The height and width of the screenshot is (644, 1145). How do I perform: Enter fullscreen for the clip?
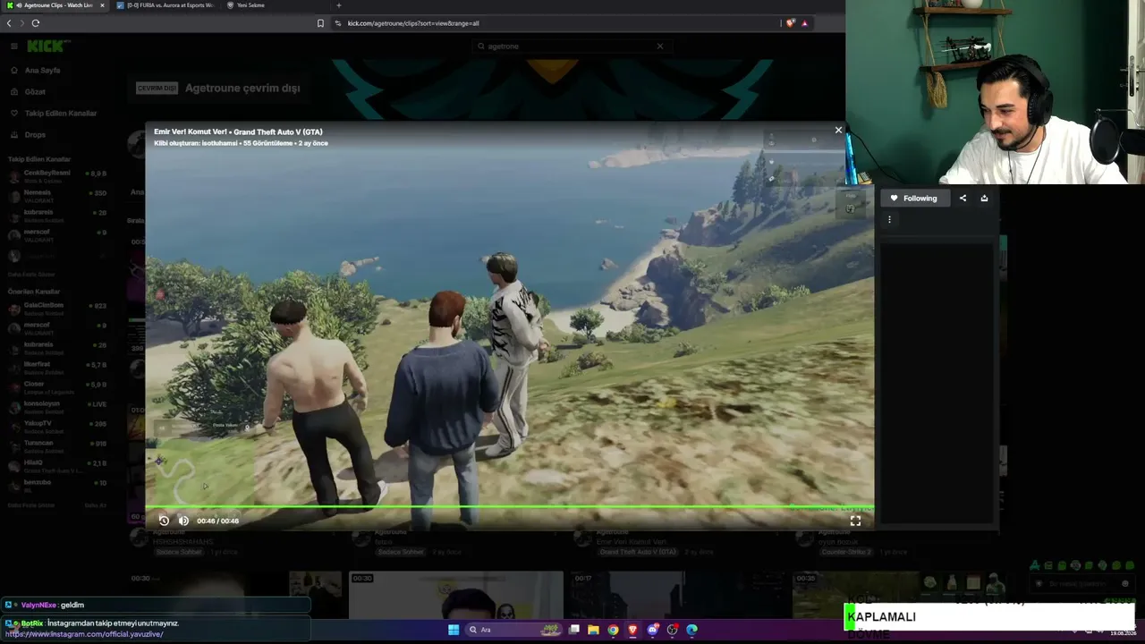(x=855, y=521)
